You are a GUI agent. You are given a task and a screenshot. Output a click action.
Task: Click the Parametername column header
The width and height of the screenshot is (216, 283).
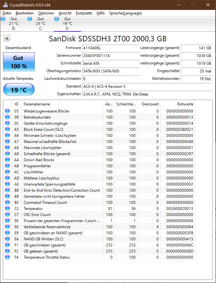(x=62, y=104)
